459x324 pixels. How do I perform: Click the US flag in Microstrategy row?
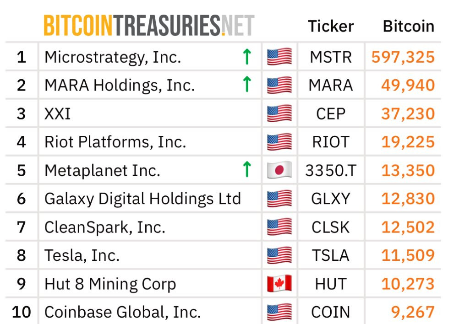(x=279, y=56)
